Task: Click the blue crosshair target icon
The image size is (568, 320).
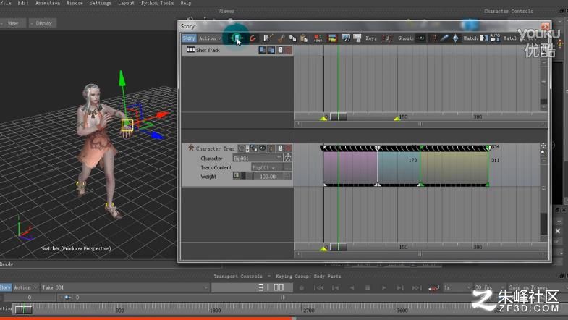Action: click(455, 38)
